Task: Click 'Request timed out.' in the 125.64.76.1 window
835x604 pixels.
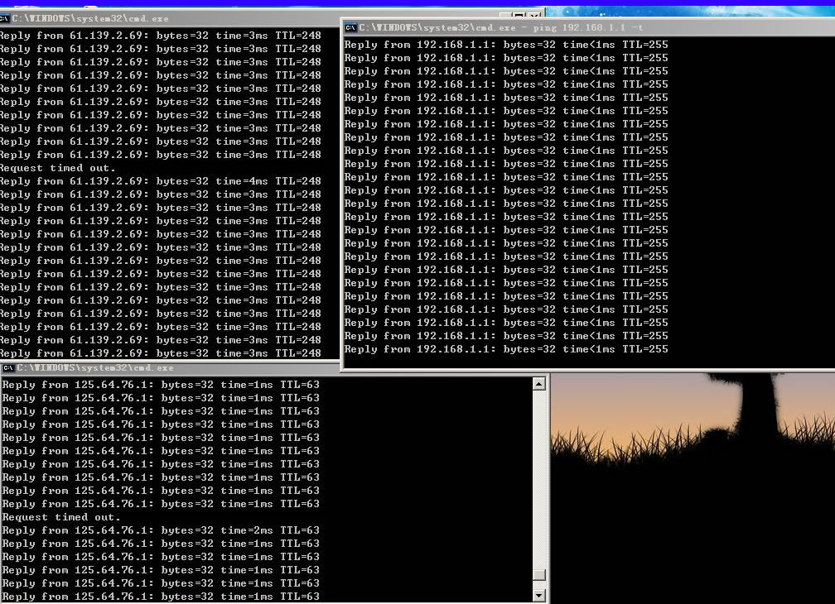Action: point(60,517)
